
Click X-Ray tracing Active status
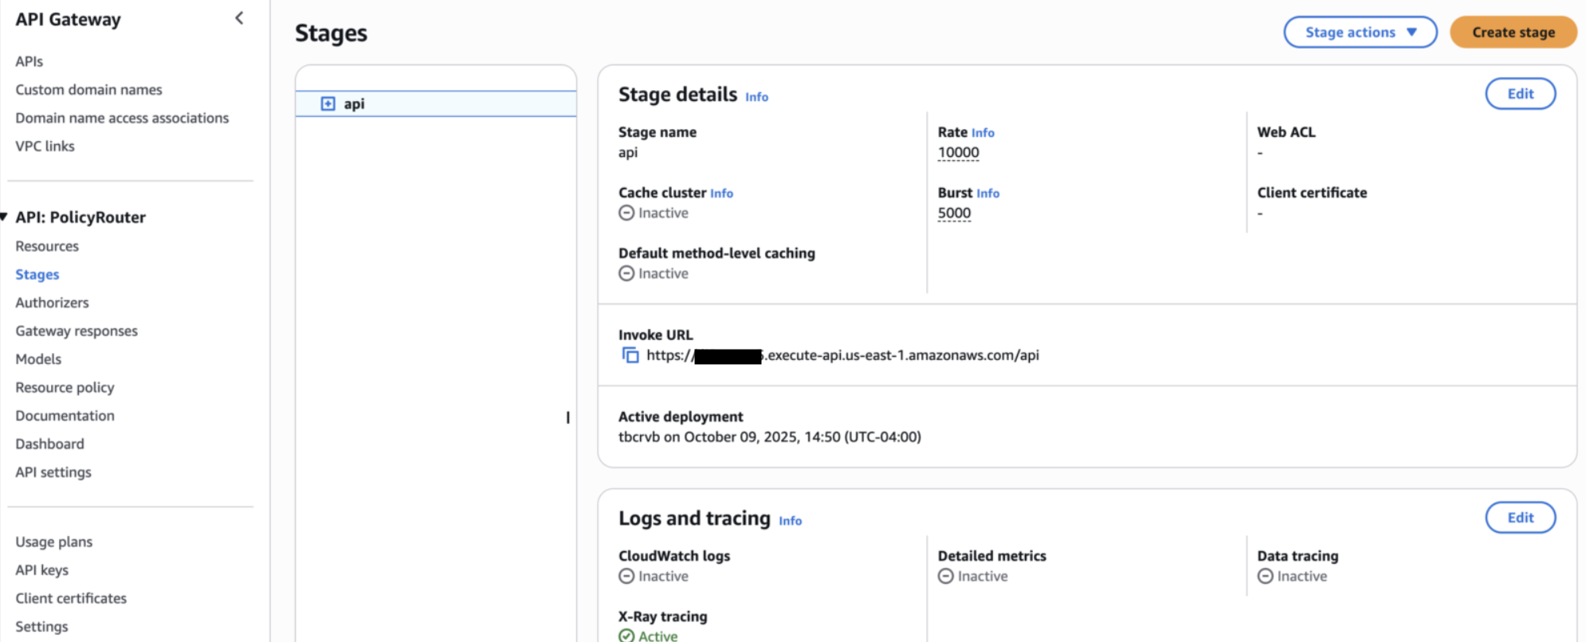(648, 636)
